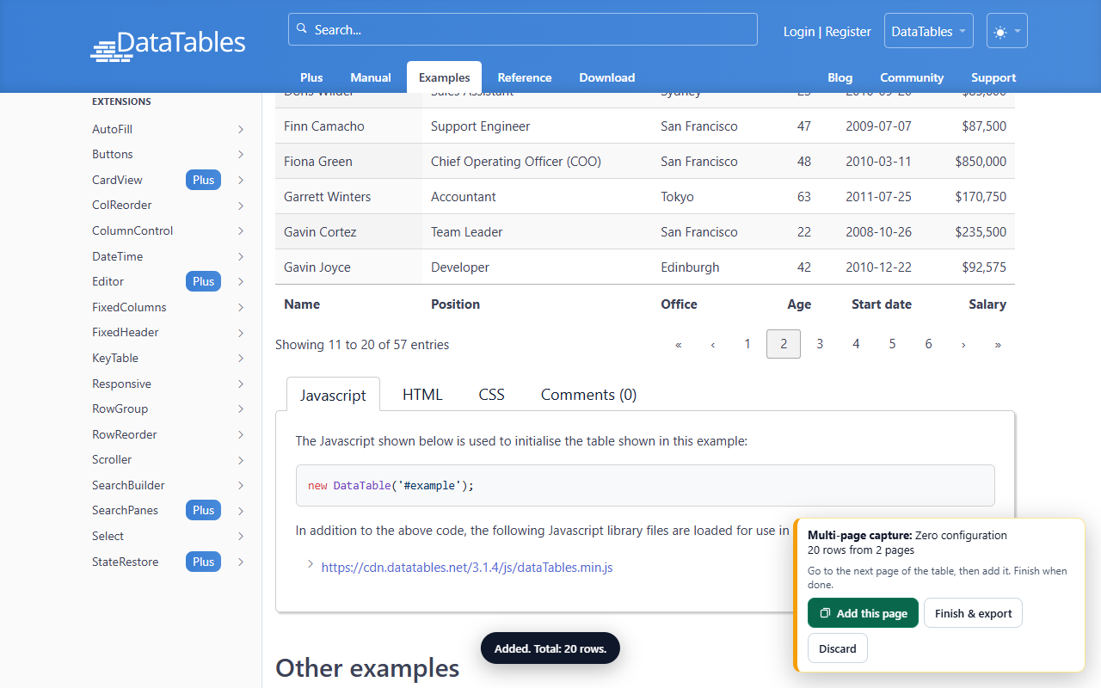Open the Plus navigation item
The width and height of the screenshot is (1101, 688).
[311, 77]
